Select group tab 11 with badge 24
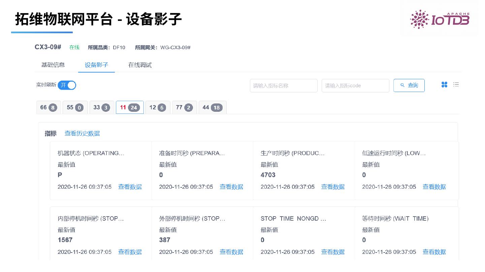Screen dimensions: 485x272 pyautogui.click(x=130, y=107)
